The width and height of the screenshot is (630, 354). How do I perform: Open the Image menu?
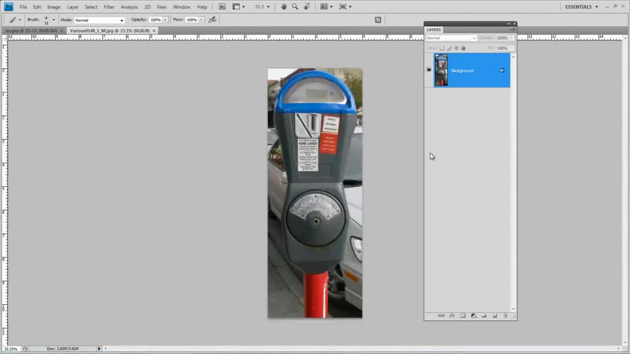(54, 7)
